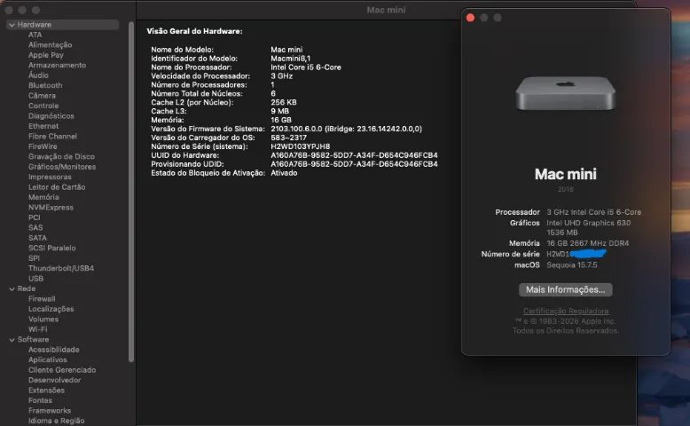Click the Visão Geral do Hardware heading
The height and width of the screenshot is (426, 690).
click(194, 31)
